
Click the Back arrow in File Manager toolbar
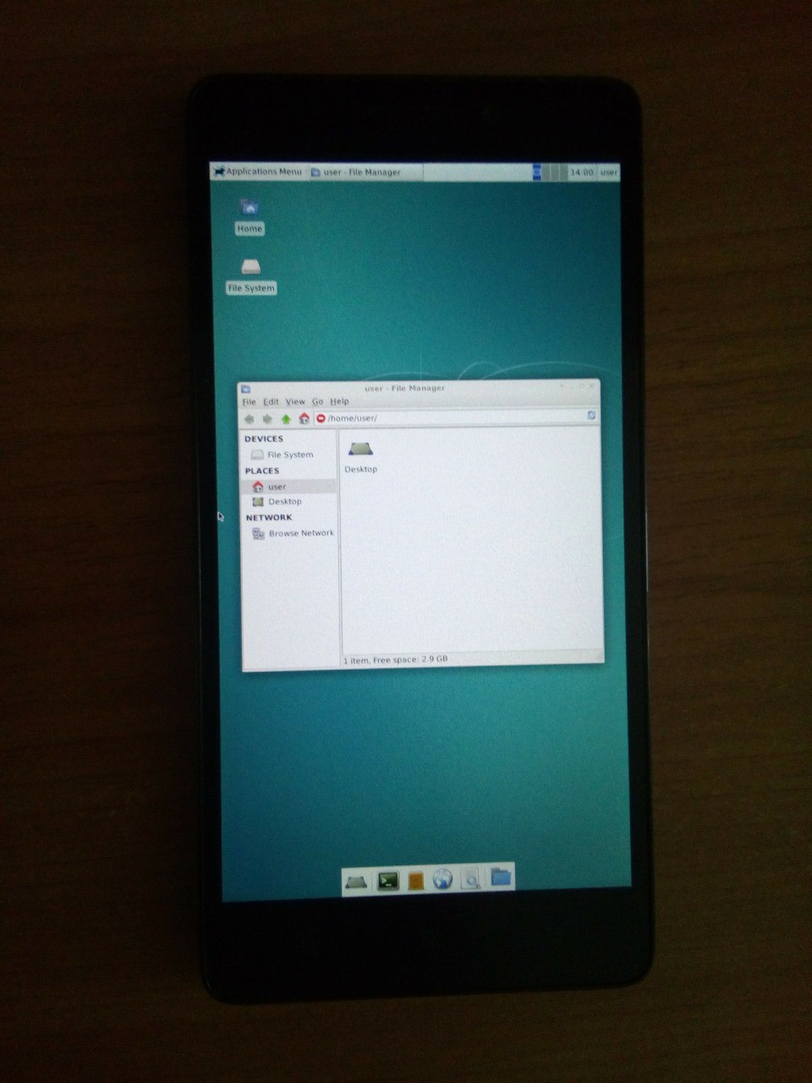[x=250, y=419]
